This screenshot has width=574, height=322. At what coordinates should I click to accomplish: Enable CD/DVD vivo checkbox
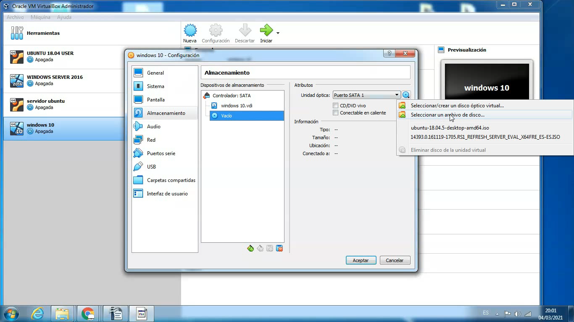(x=336, y=106)
